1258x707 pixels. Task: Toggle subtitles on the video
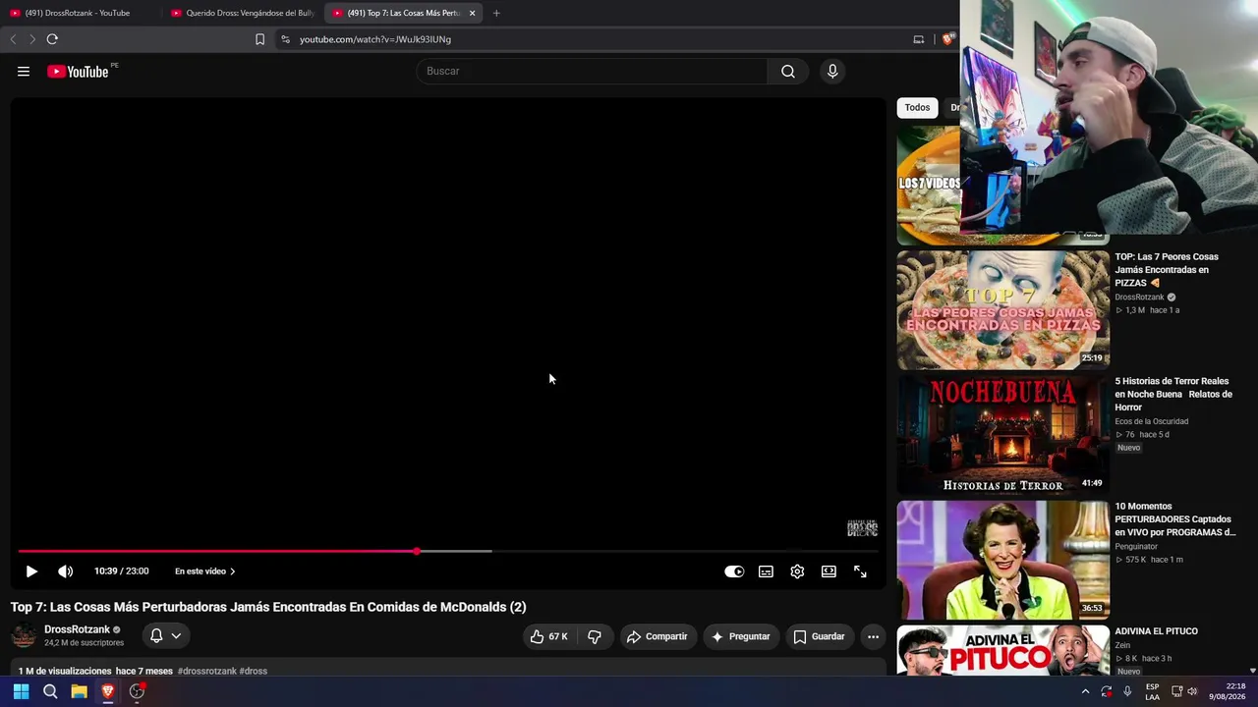pyautogui.click(x=766, y=571)
